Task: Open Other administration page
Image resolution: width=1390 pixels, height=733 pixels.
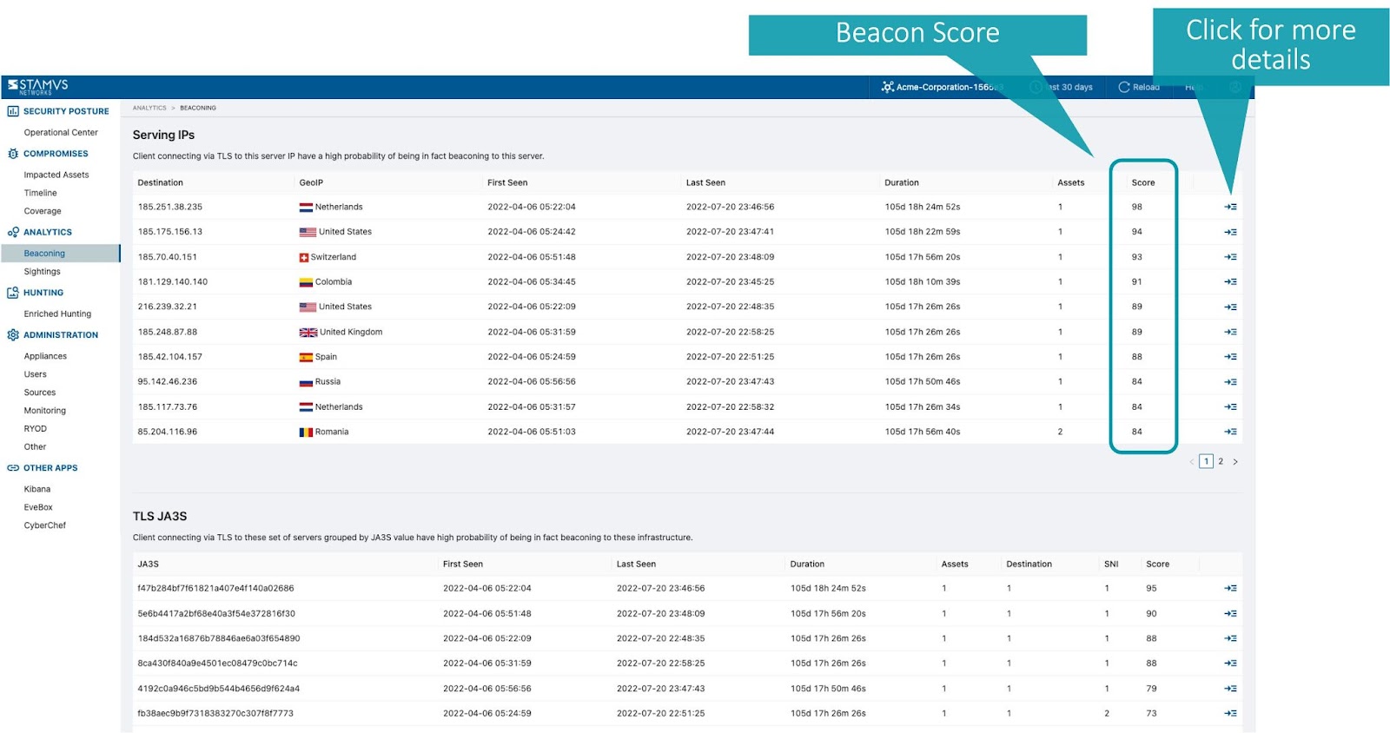Action: click(35, 447)
